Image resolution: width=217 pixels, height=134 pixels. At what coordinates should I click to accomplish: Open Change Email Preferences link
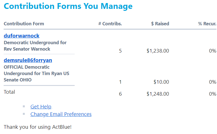click(61, 114)
